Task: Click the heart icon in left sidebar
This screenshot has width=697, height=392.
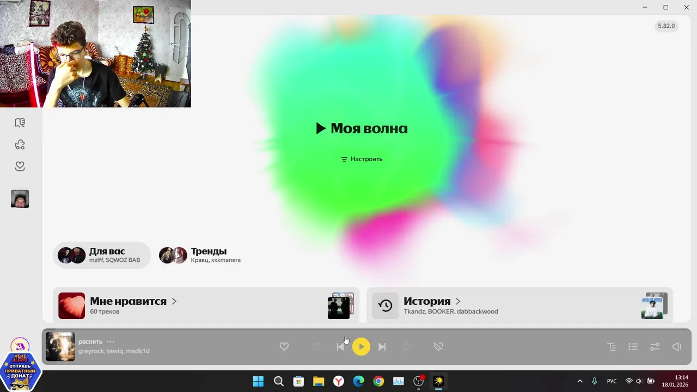Action: point(20,167)
